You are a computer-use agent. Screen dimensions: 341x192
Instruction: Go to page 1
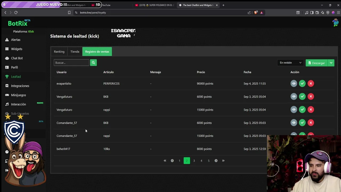coord(179,161)
